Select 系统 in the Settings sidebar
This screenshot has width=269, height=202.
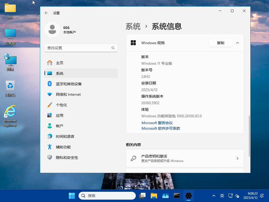pyautogui.click(x=81, y=73)
